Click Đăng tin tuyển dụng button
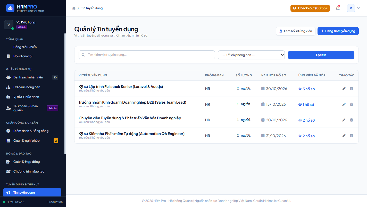Screen dimensions: 367x207 [338, 31]
